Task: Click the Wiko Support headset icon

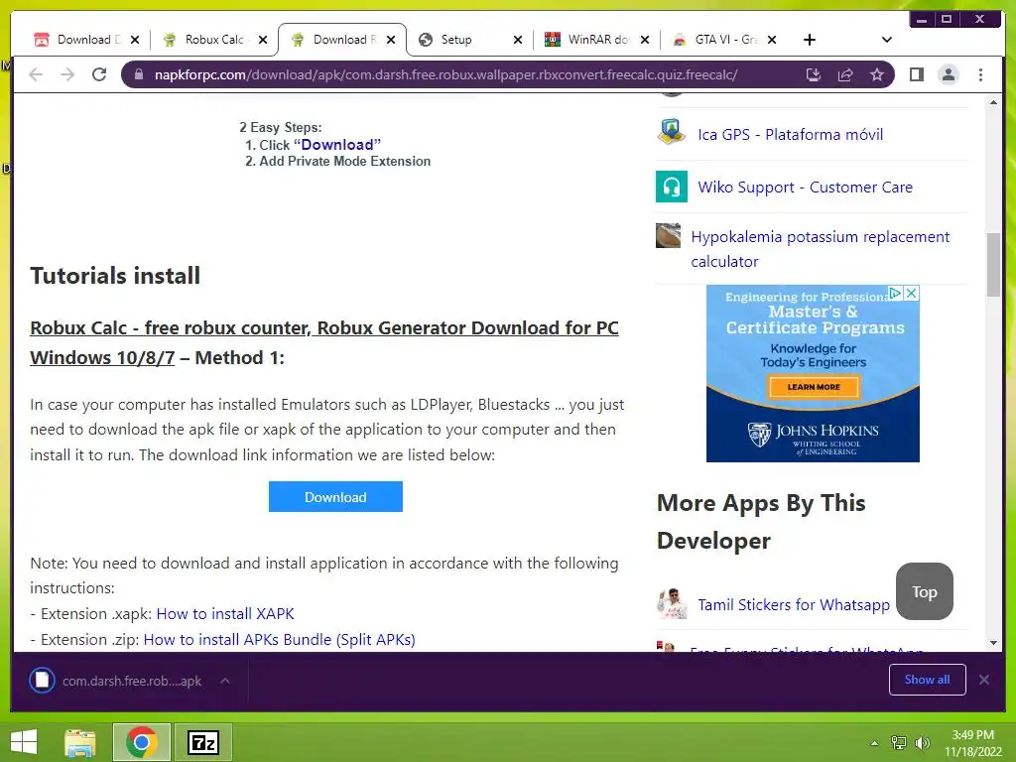Action: (x=672, y=187)
